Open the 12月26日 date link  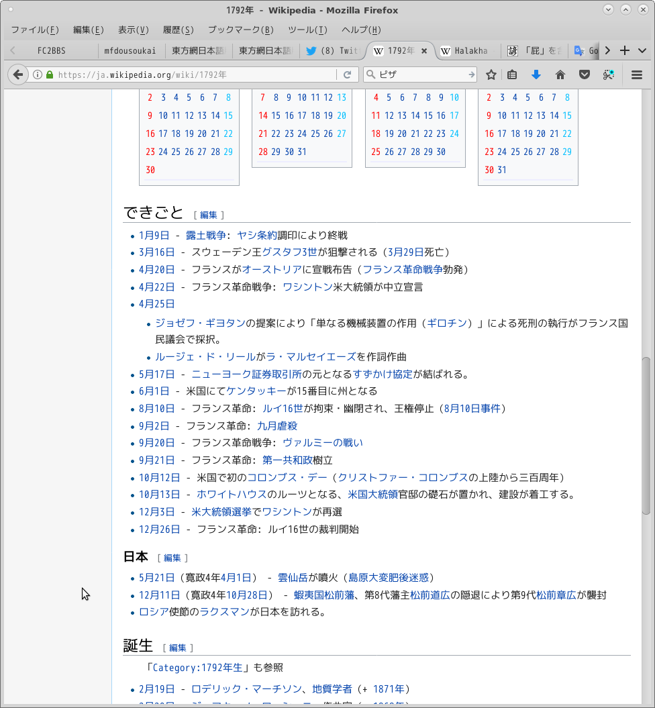click(x=159, y=529)
